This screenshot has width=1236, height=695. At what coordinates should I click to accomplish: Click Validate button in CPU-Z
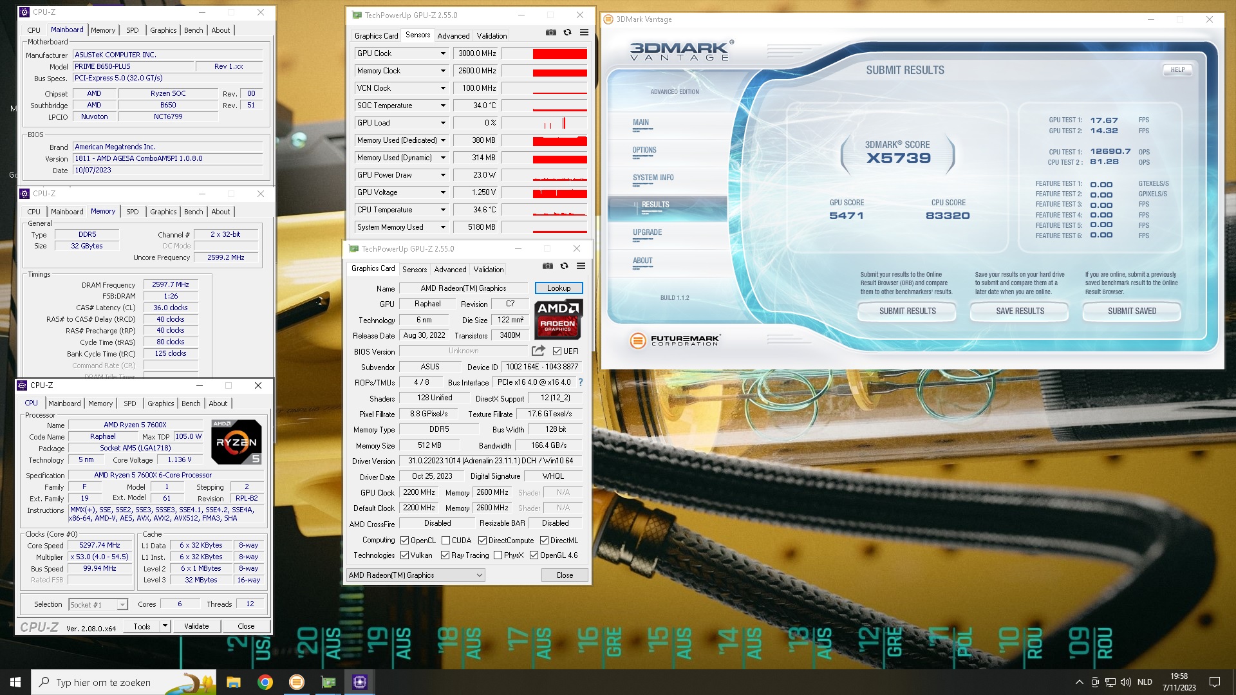[196, 626]
